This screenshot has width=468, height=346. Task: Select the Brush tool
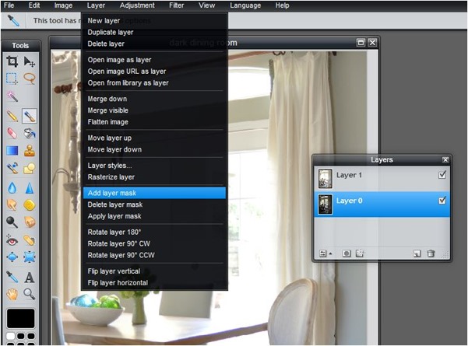click(x=30, y=116)
